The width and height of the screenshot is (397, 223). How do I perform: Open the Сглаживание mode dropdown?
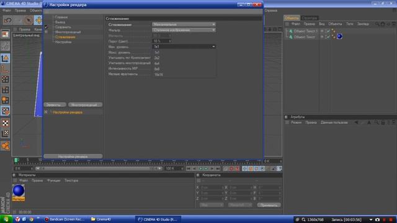[x=184, y=25]
